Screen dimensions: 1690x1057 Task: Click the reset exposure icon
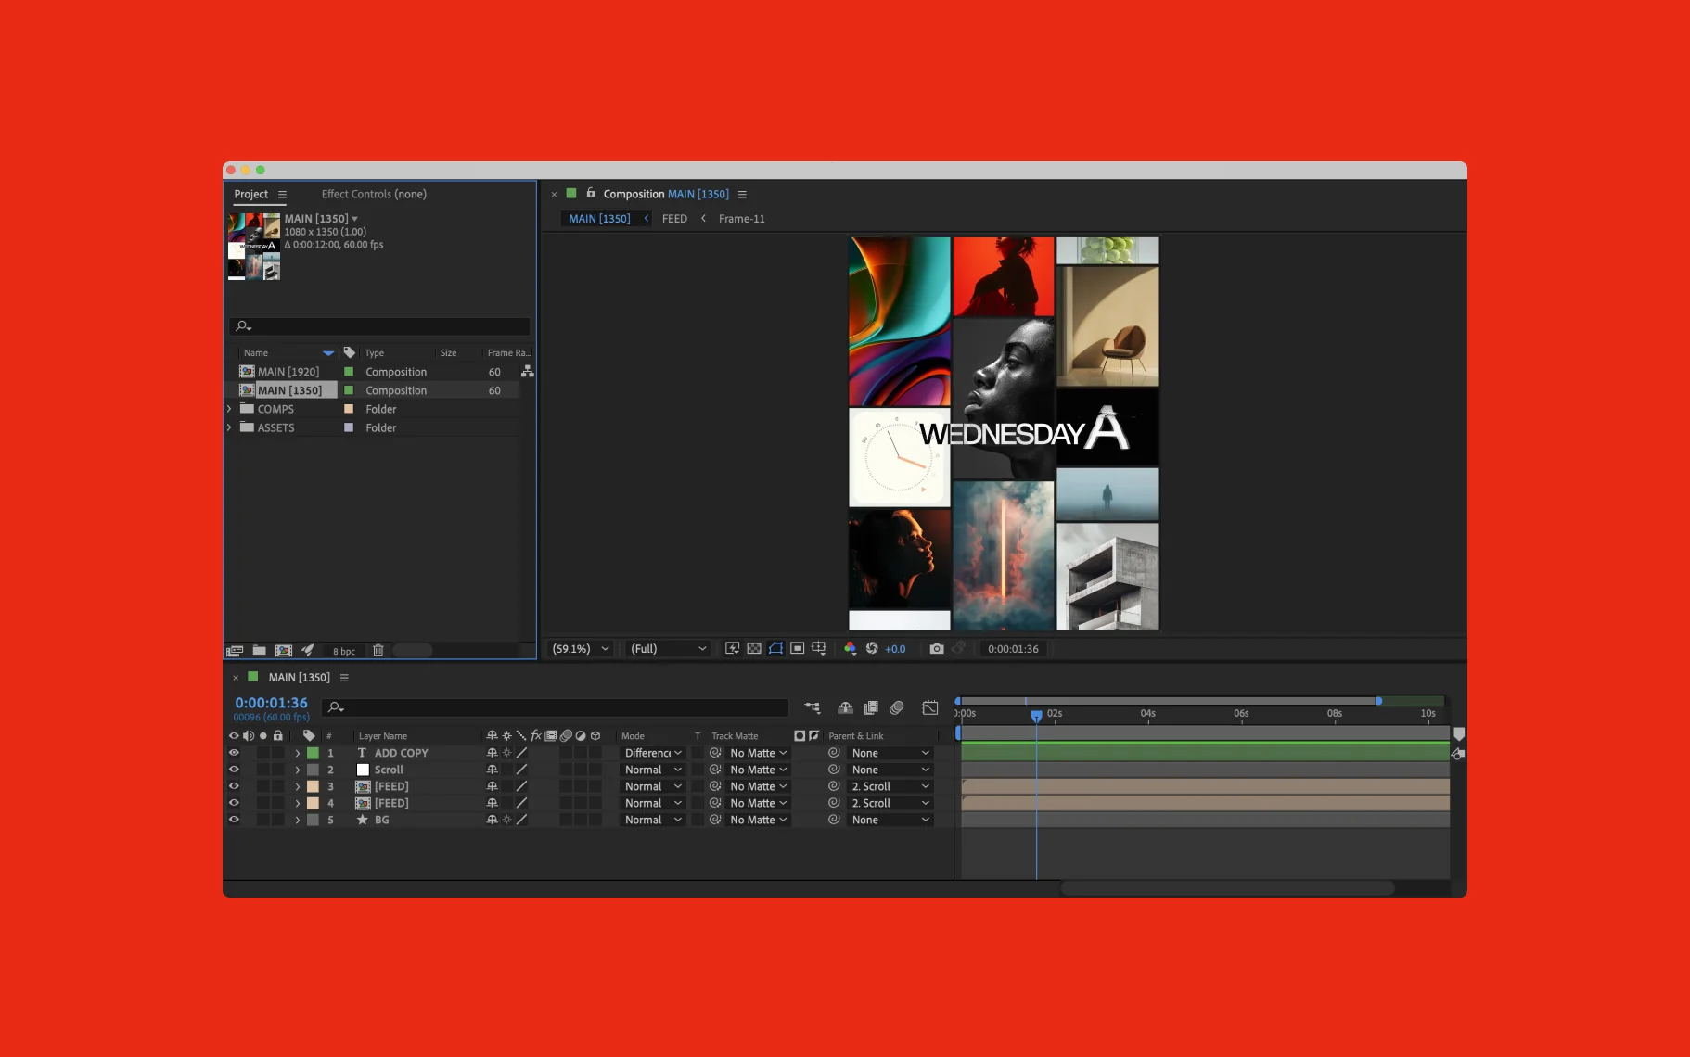coord(872,649)
